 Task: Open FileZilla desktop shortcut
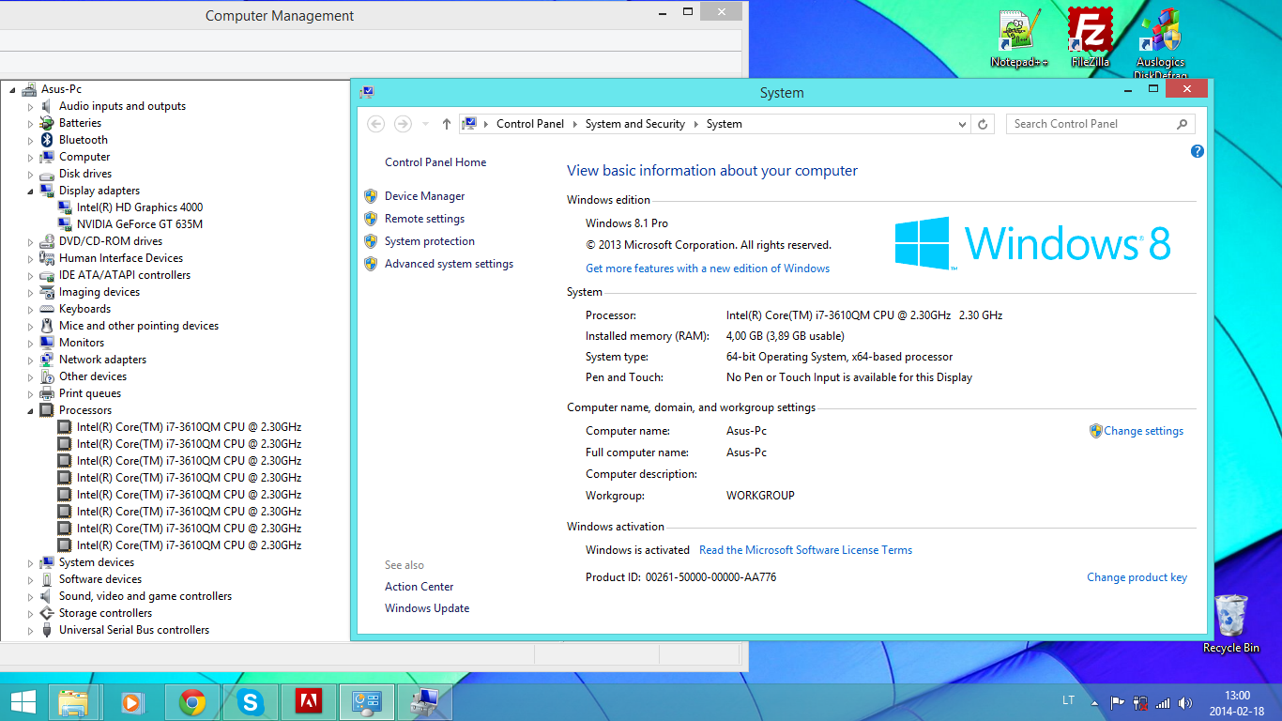pos(1090,38)
